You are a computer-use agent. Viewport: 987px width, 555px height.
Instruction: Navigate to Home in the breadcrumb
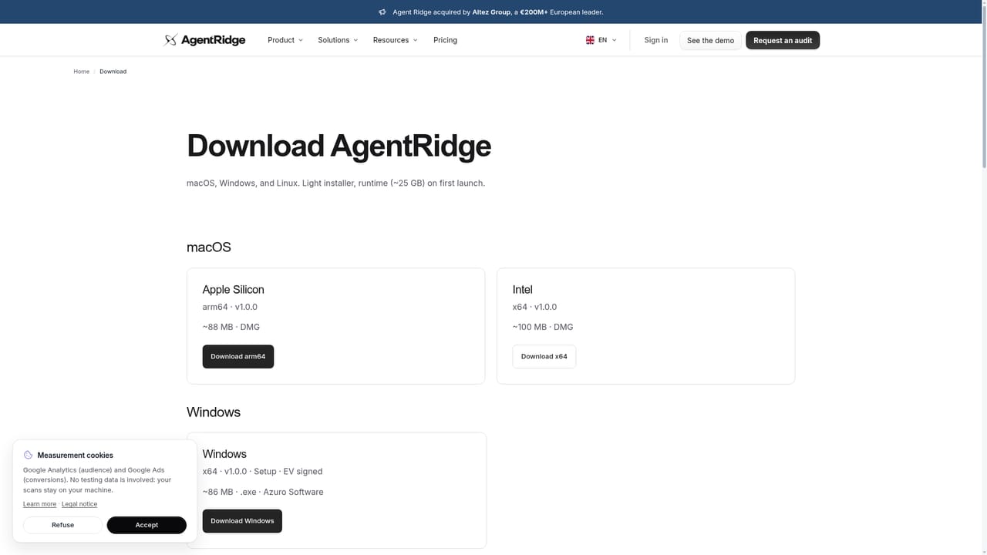(81, 72)
